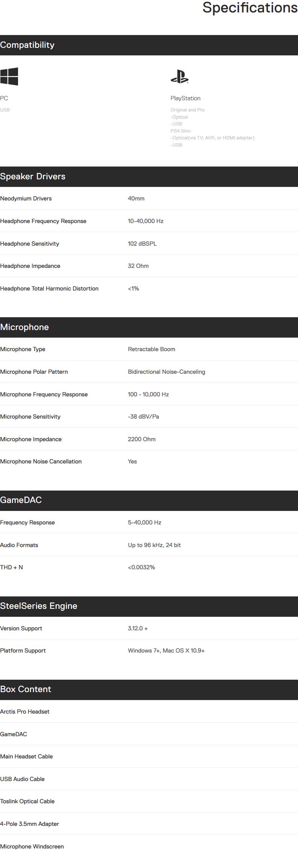Open the Box Content section header
The width and height of the screenshot is (298, 853).
(149, 690)
